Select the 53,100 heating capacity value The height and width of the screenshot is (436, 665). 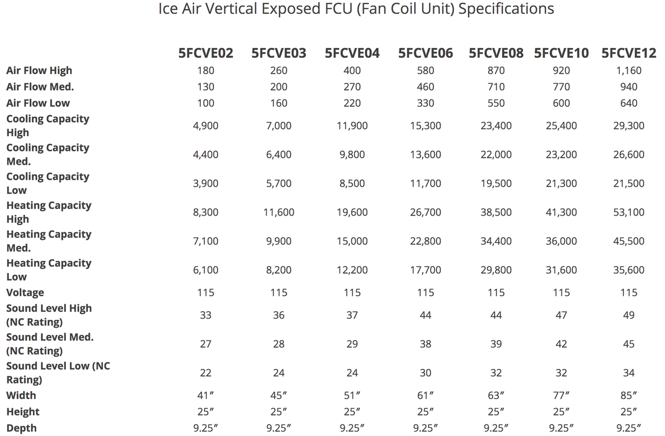(629, 212)
